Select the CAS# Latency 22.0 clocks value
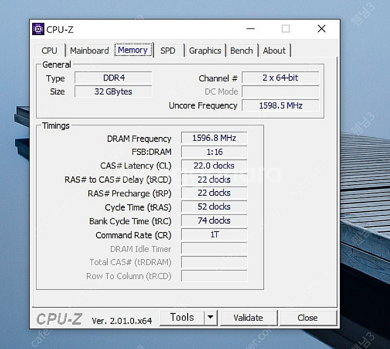The width and height of the screenshot is (390, 349). pyautogui.click(x=214, y=166)
